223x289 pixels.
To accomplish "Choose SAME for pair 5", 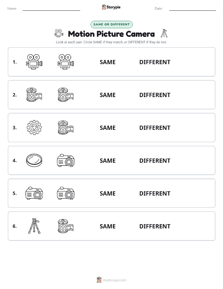I will tap(108, 193).
